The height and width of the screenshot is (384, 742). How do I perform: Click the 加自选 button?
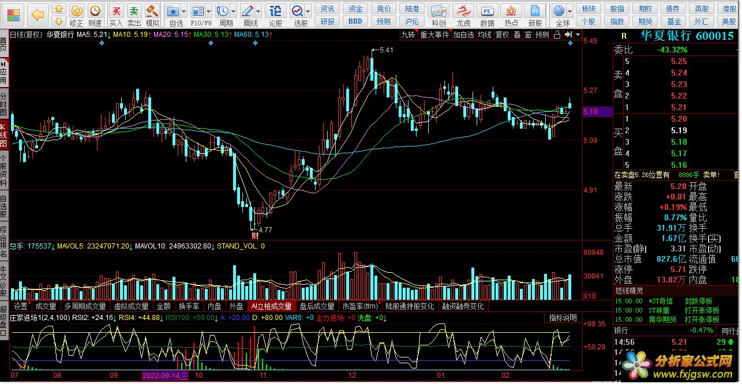pos(463,35)
